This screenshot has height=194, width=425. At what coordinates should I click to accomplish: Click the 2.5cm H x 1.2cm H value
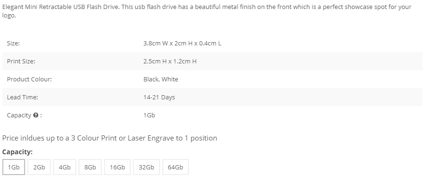pyautogui.click(x=170, y=61)
